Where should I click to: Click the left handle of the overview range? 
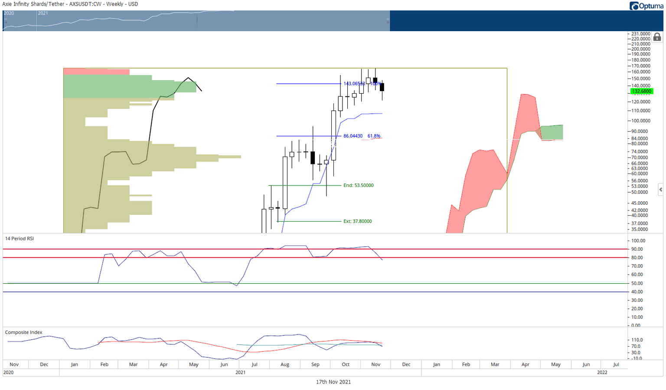[5, 20]
